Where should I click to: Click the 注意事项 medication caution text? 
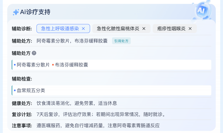[98, 125]
